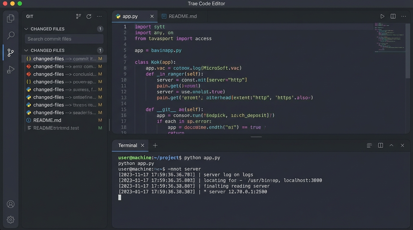Split the editor view

(393, 16)
